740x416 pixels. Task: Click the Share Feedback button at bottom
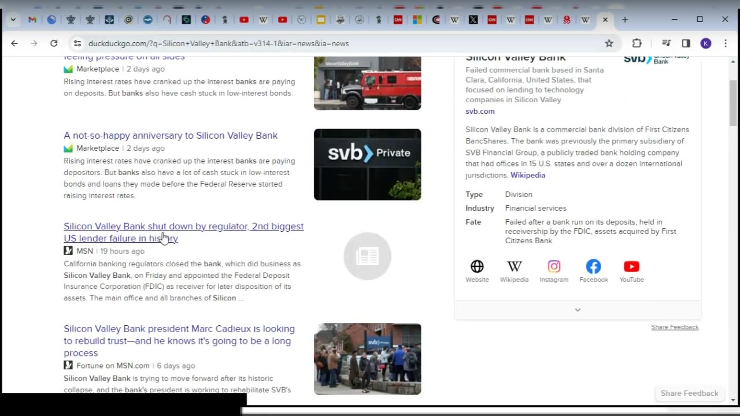[x=690, y=393]
